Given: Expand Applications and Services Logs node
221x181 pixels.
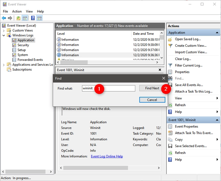Looking at the screenshot, I should click(x=4, y=65).
